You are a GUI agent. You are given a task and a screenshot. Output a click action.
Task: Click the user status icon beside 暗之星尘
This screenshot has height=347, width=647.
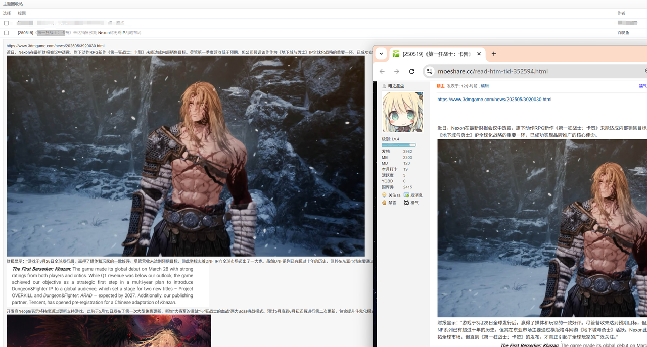384,86
